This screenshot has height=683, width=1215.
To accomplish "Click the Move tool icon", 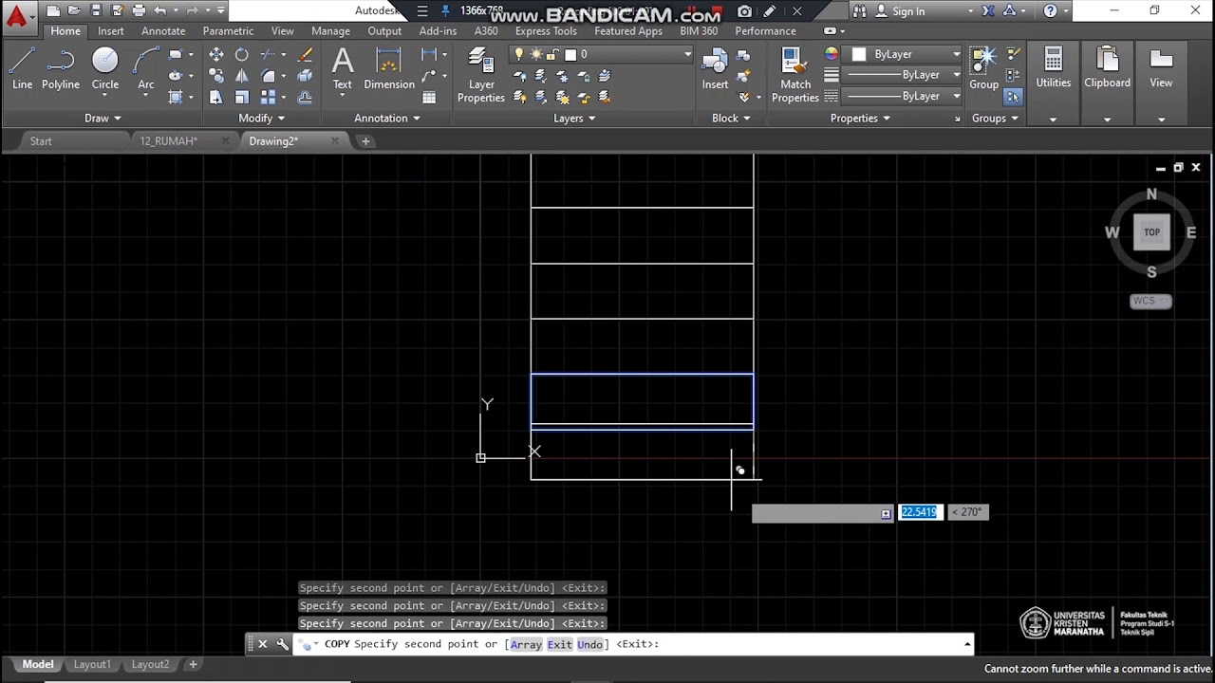I will pyautogui.click(x=216, y=55).
